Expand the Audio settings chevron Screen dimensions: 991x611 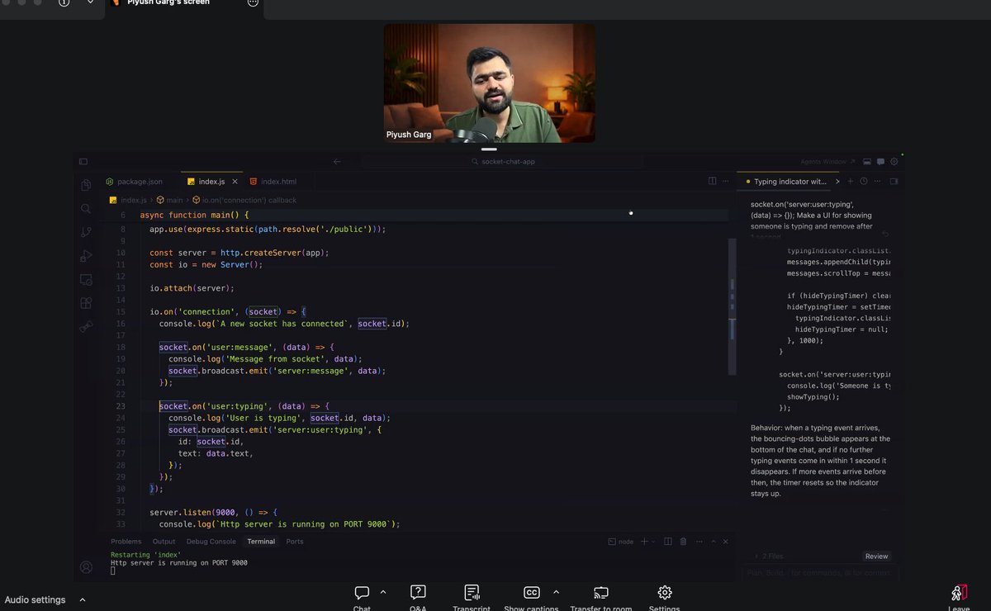click(81, 599)
